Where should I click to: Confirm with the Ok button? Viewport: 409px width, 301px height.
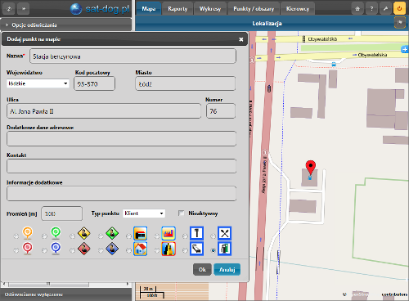[202, 269]
